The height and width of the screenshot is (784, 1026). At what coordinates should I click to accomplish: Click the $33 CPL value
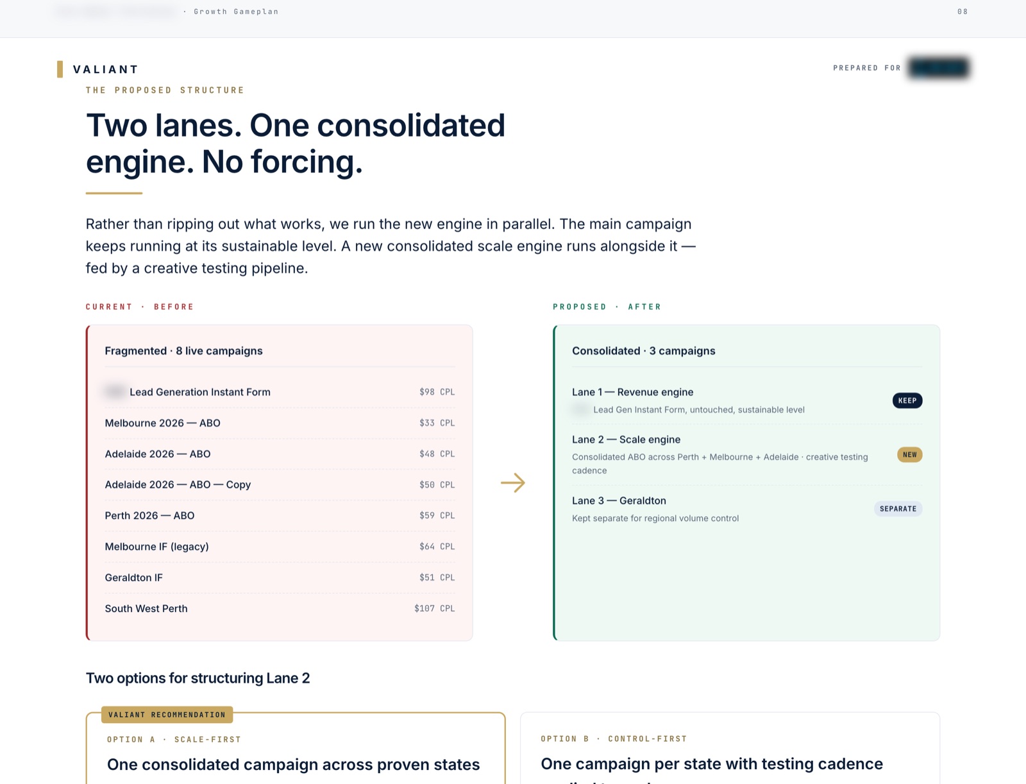(437, 423)
